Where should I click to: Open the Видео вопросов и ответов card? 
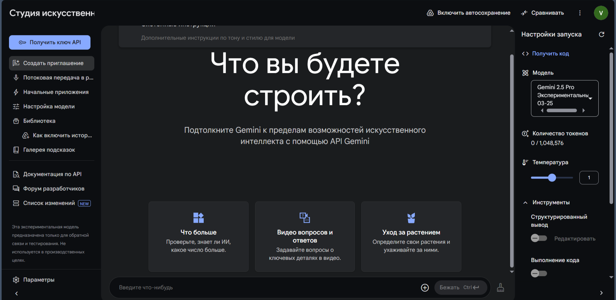(x=305, y=236)
